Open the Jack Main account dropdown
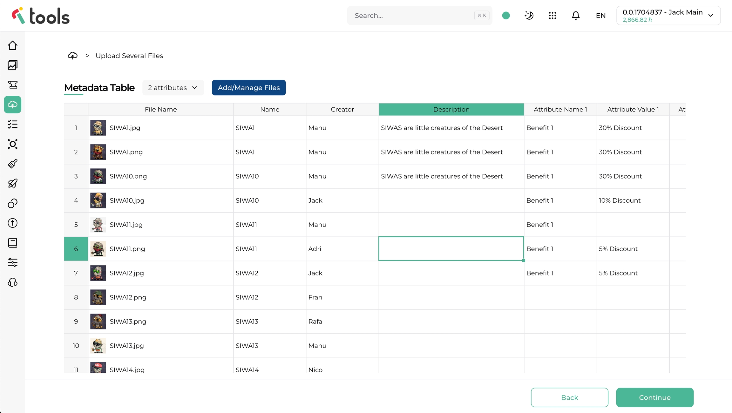Screen dimensions: 732x413 click(x=668, y=16)
